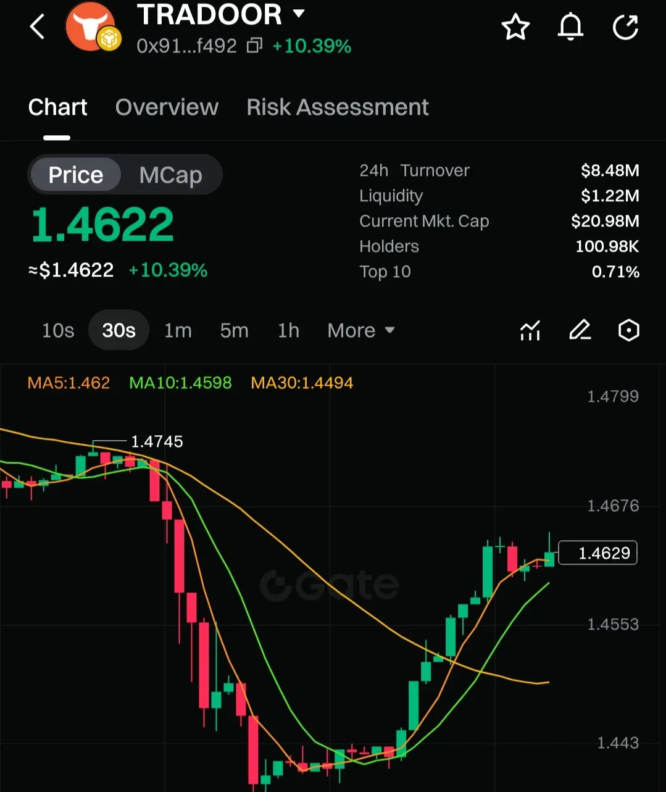Tap the 1.4745 high price marker

pos(157,441)
